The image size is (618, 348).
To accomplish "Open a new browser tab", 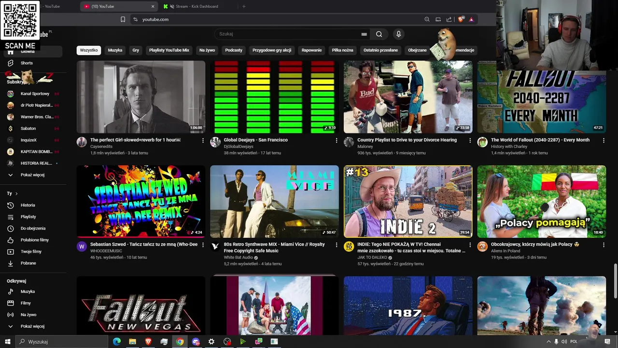I will pyautogui.click(x=244, y=6).
